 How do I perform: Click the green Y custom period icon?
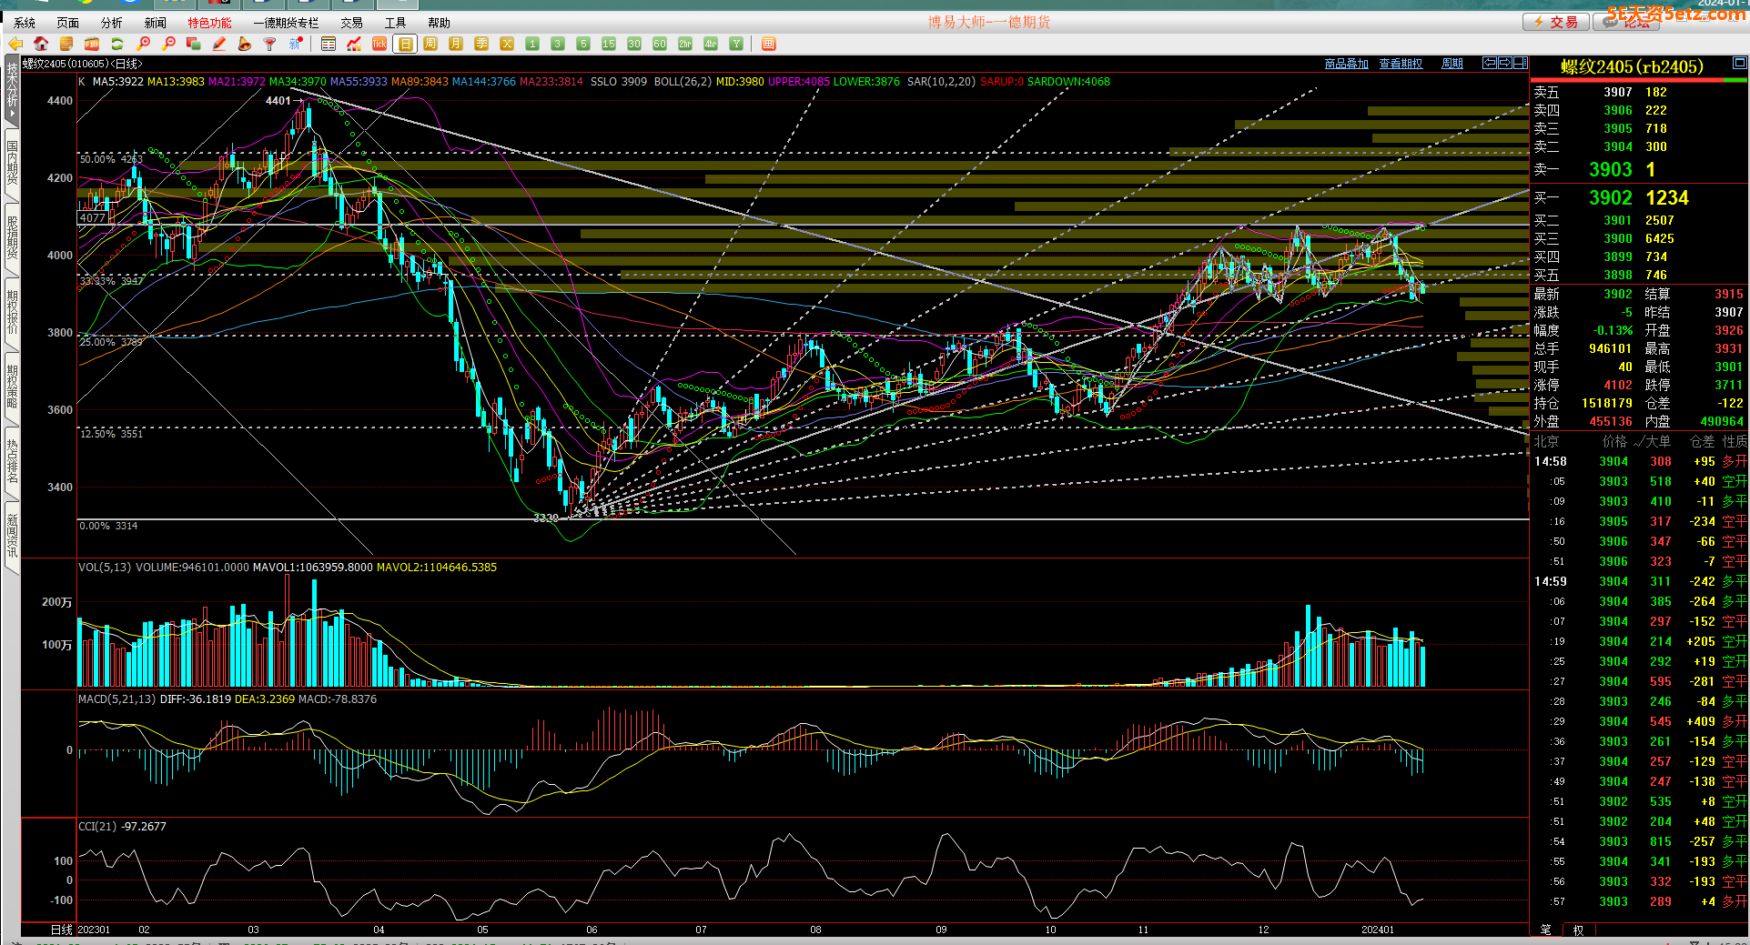click(736, 44)
